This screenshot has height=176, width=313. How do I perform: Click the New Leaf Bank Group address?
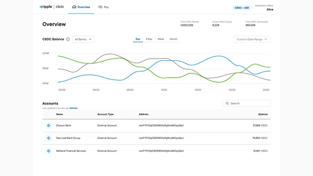click(161, 138)
